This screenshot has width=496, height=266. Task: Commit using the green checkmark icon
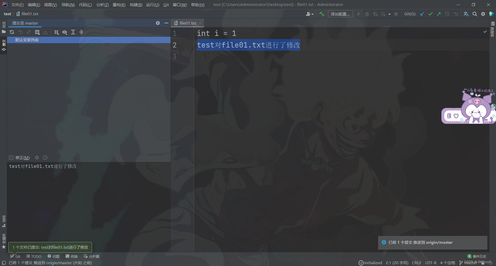(x=430, y=14)
